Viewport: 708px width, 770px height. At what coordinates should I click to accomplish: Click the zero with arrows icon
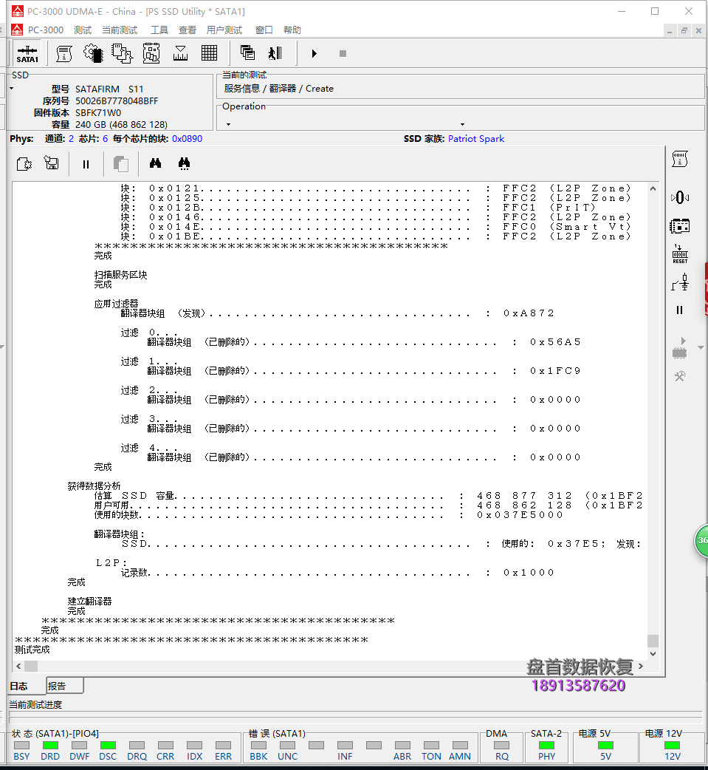[679, 197]
